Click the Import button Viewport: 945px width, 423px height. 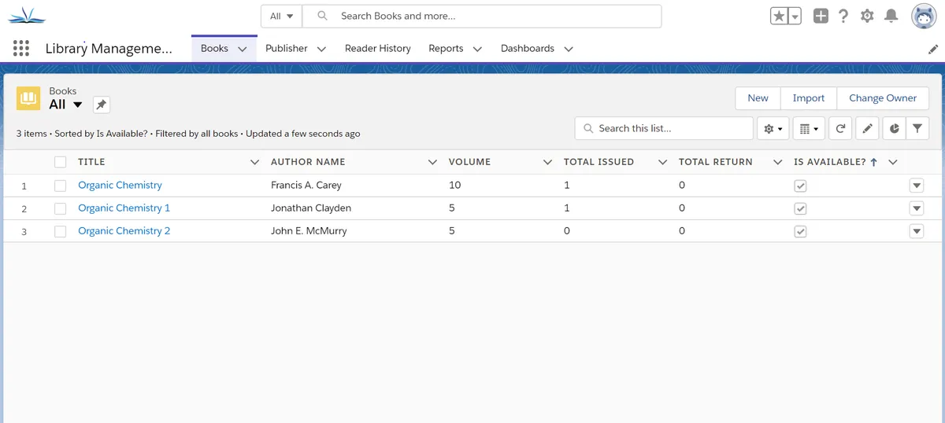pyautogui.click(x=809, y=98)
